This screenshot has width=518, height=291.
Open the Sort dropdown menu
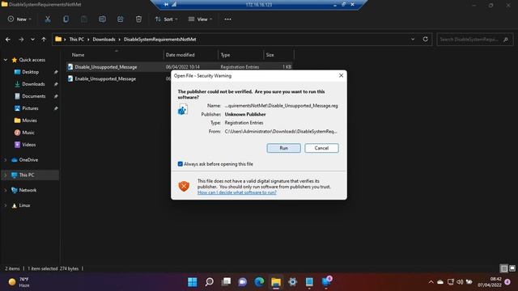coord(167,19)
